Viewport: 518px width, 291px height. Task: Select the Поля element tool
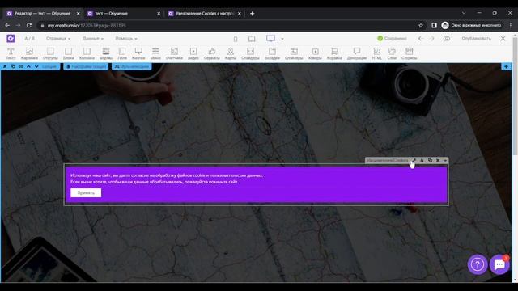click(122, 53)
